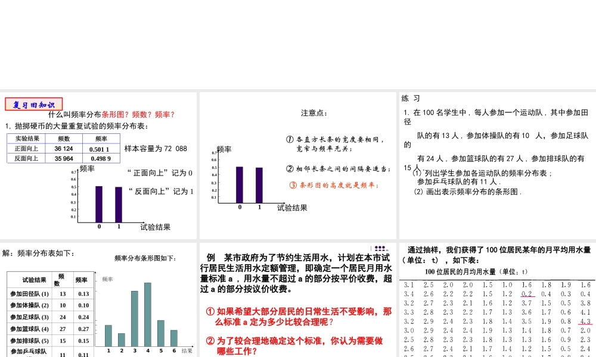Viewport: 596px width, 357px height.
Task: Open the 某市政府 water example slide
Action: click(297, 300)
